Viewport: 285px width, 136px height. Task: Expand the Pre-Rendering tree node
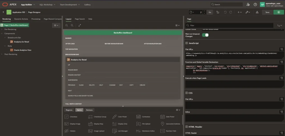[2, 29]
